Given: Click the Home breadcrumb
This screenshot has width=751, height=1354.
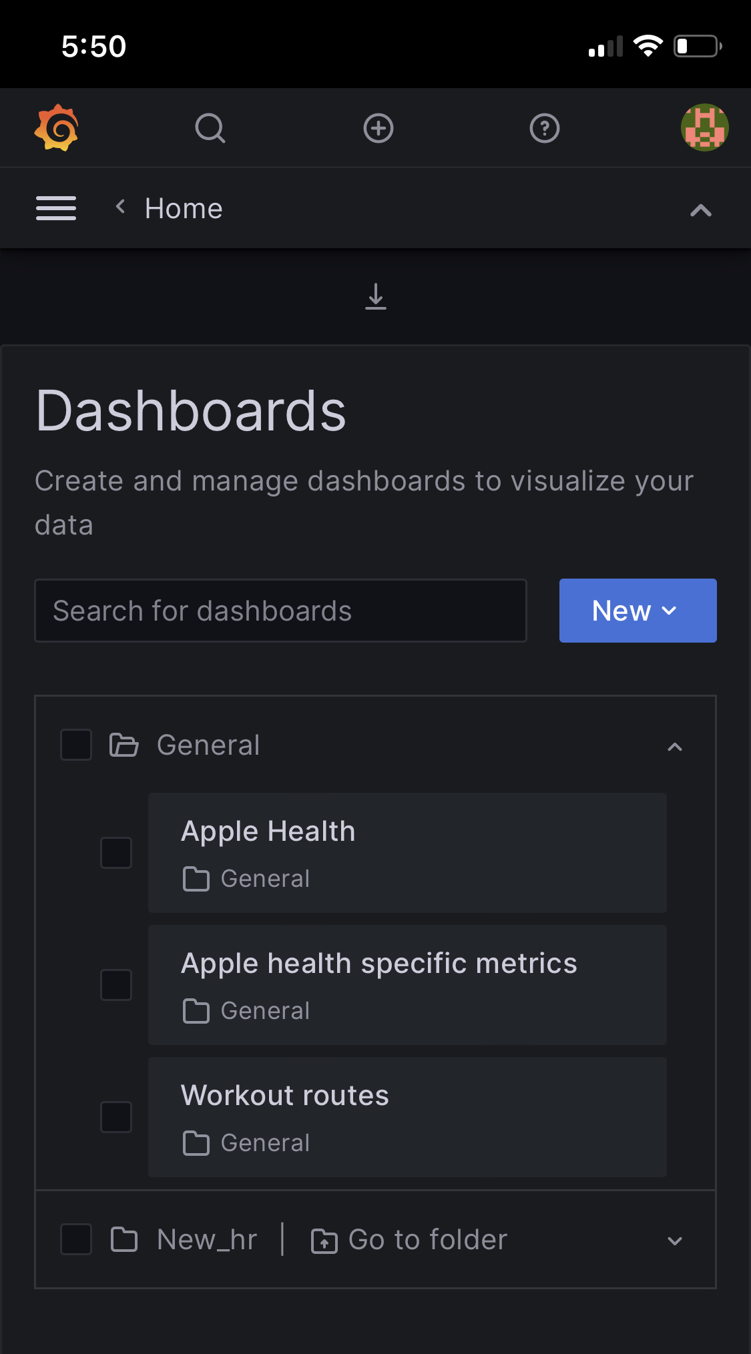Looking at the screenshot, I should click(x=184, y=208).
